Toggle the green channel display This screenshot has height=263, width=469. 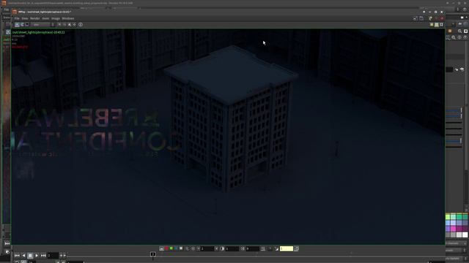point(171,248)
